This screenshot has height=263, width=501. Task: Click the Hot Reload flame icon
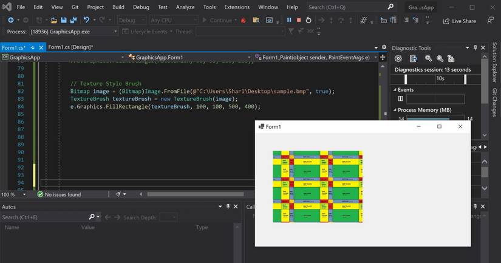pyautogui.click(x=244, y=20)
